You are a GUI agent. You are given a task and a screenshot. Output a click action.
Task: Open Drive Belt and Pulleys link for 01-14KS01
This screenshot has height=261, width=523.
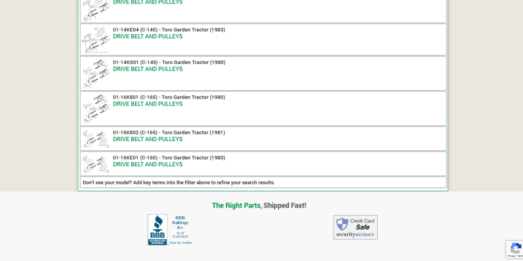148,69
